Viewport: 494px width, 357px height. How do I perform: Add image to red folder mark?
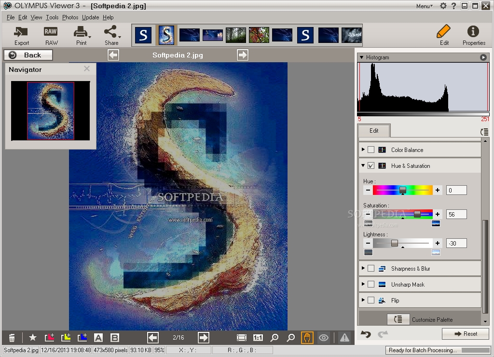click(50, 338)
